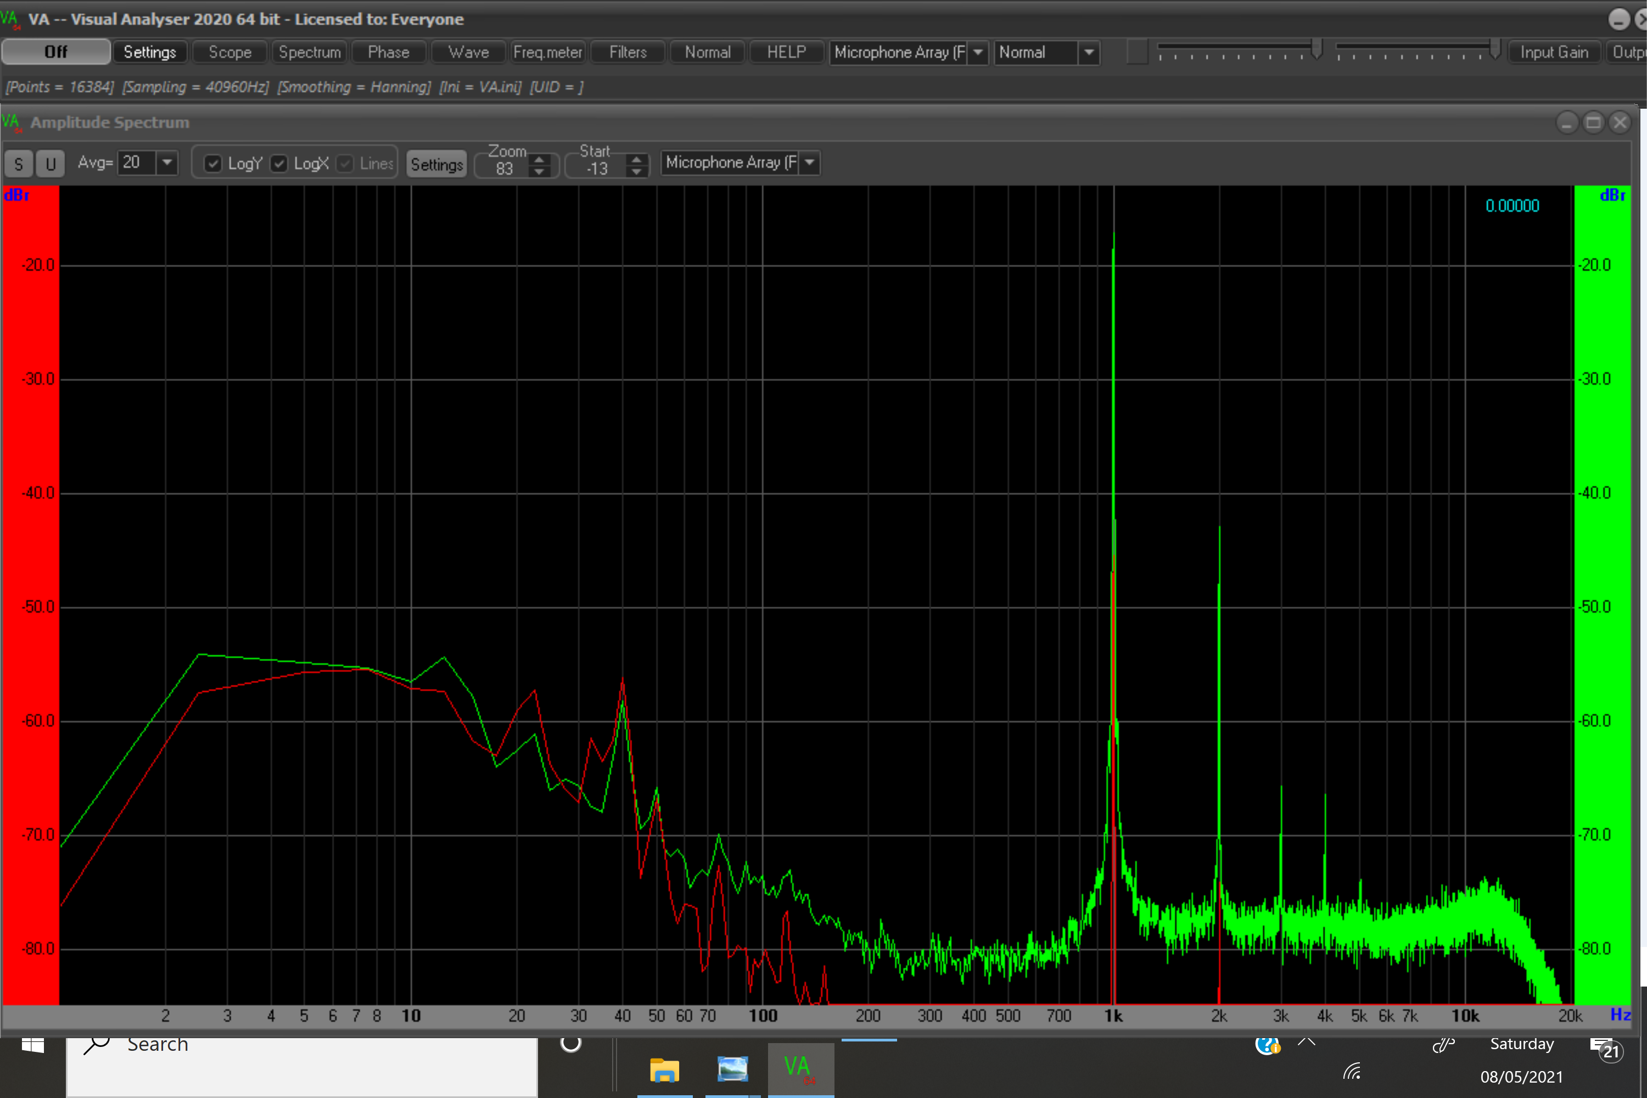Click the Visual Analyser app icon in title bar
The image size is (1647, 1098).
coord(10,19)
